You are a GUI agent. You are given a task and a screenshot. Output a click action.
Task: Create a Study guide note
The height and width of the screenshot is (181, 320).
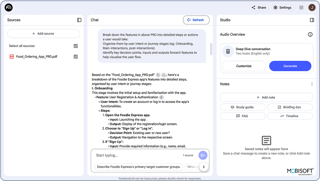243,107
